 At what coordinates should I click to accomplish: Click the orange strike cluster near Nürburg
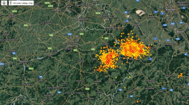coord(180,75)
